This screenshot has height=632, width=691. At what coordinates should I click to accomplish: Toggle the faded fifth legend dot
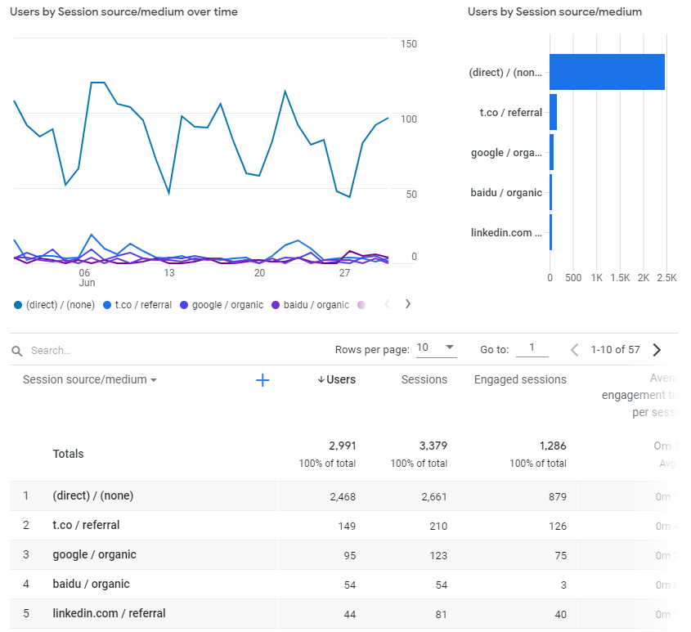pyautogui.click(x=361, y=305)
